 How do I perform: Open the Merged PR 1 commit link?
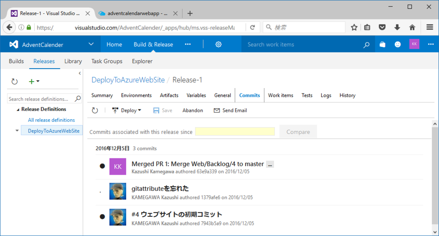click(198, 163)
